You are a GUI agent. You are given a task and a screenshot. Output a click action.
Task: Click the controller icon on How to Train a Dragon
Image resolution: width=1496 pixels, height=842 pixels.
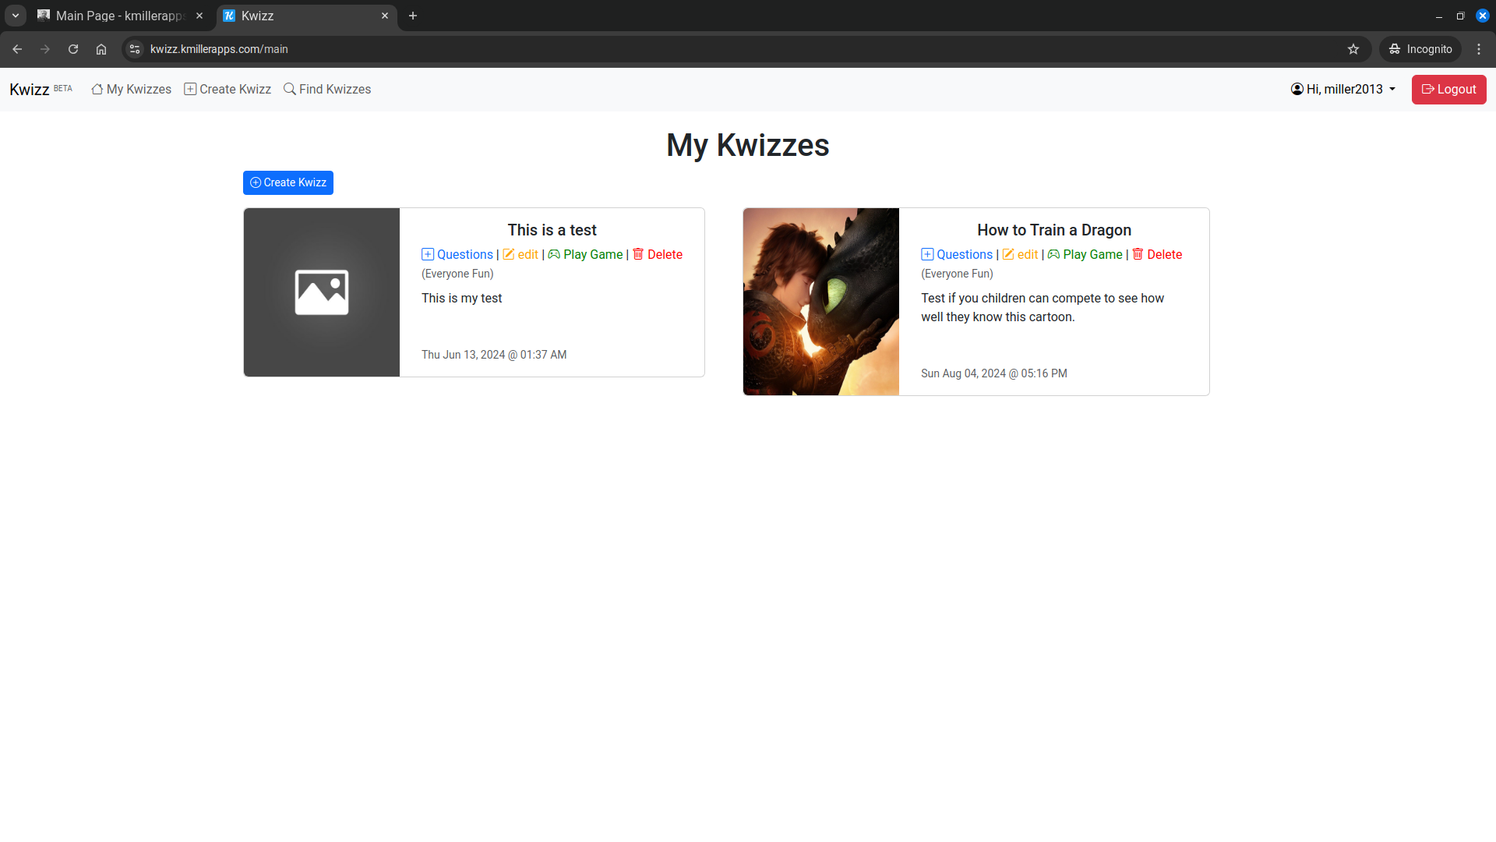pyautogui.click(x=1053, y=254)
